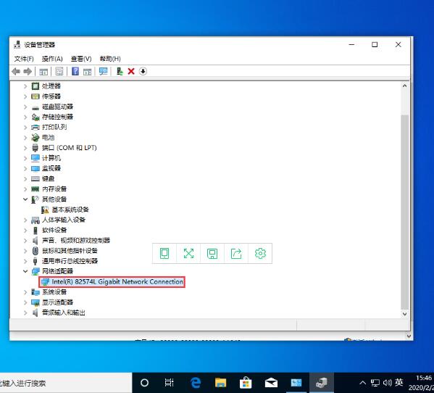The image size is (434, 393).
Task: Collapse the 网络适配器 node
Action: pos(25,271)
